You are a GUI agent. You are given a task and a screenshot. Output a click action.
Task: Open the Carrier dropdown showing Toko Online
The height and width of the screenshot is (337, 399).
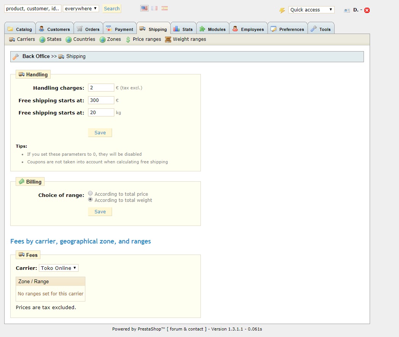[58, 268]
